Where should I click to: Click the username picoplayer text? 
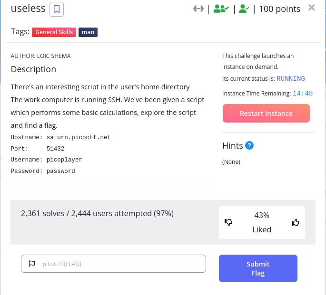[x=64, y=160]
